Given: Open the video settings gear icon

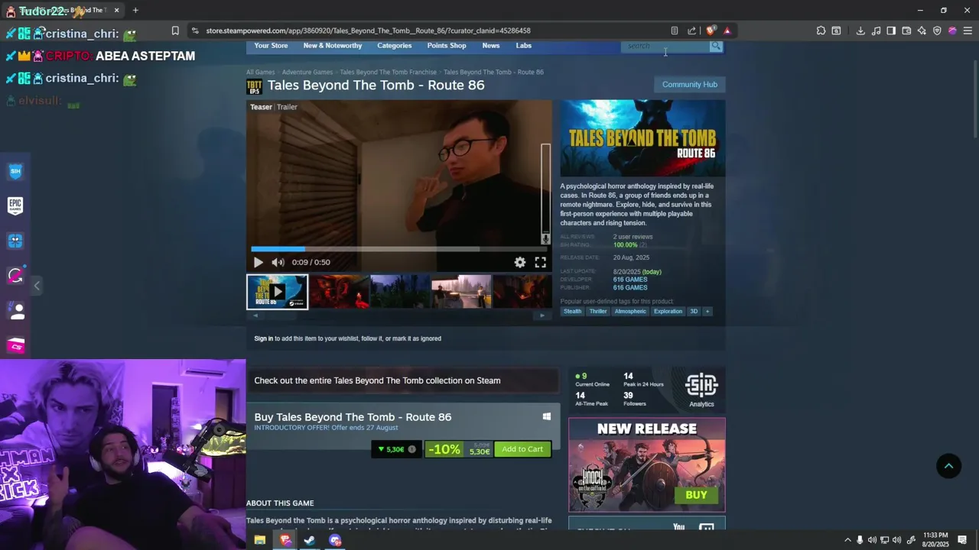Looking at the screenshot, I should 520,262.
